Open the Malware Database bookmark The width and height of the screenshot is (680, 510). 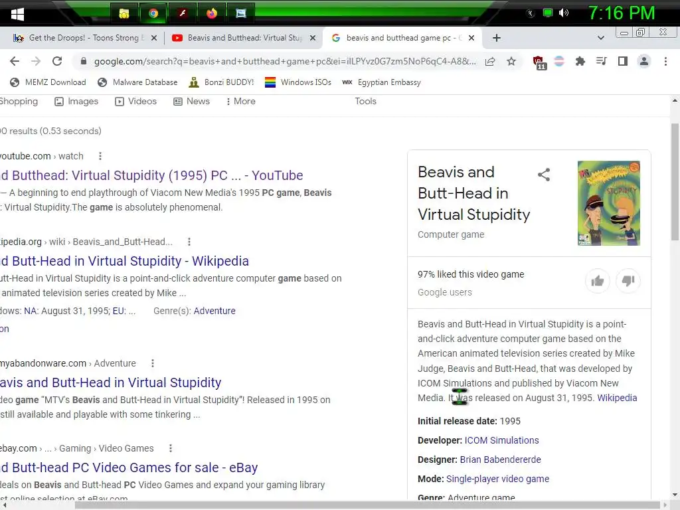click(137, 82)
